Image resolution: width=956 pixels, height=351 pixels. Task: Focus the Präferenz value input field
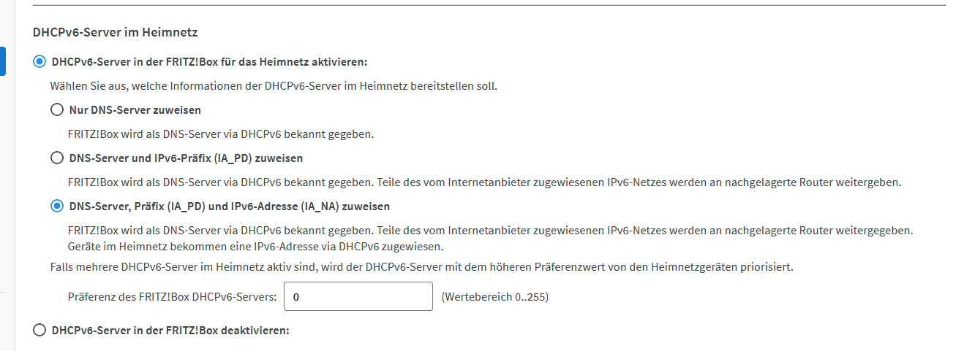pos(358,297)
